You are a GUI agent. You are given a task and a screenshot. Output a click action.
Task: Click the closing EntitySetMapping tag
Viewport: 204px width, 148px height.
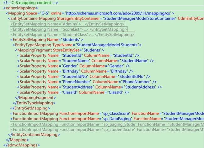pos(30,108)
